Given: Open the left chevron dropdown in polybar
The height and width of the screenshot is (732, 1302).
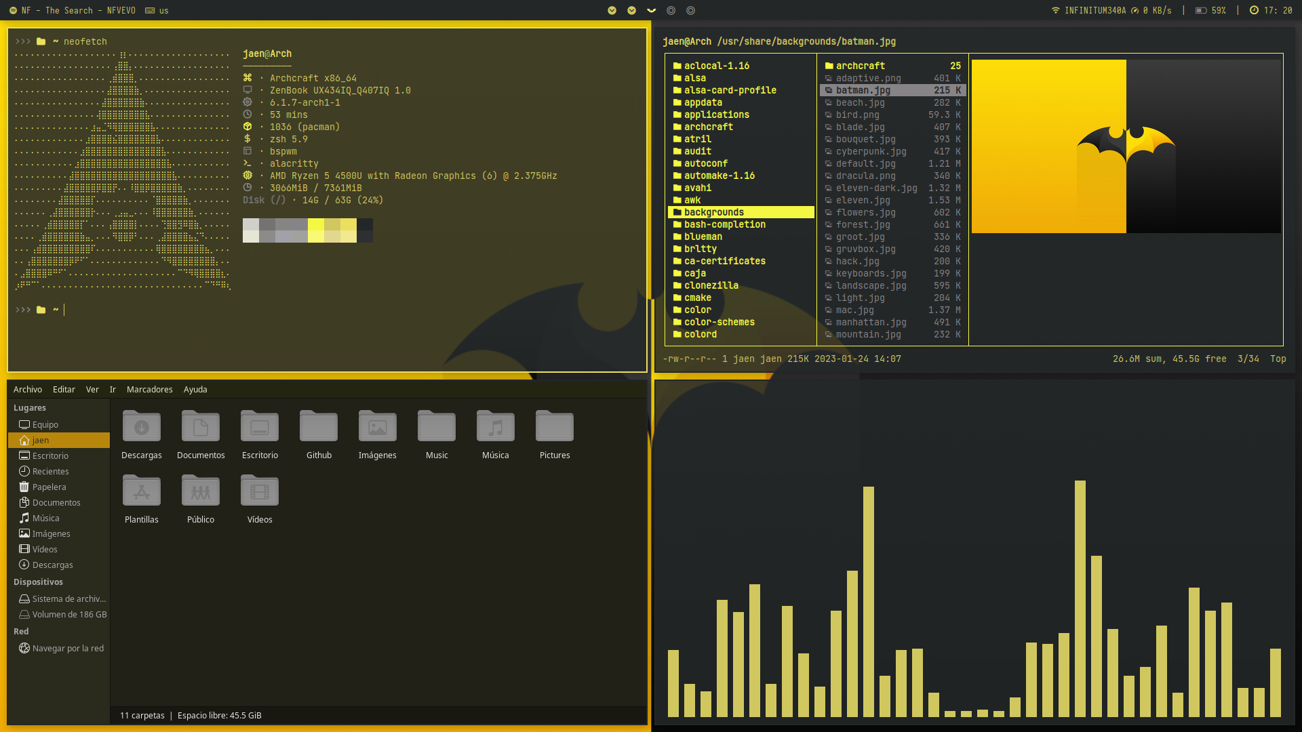Looking at the screenshot, I should 612,11.
